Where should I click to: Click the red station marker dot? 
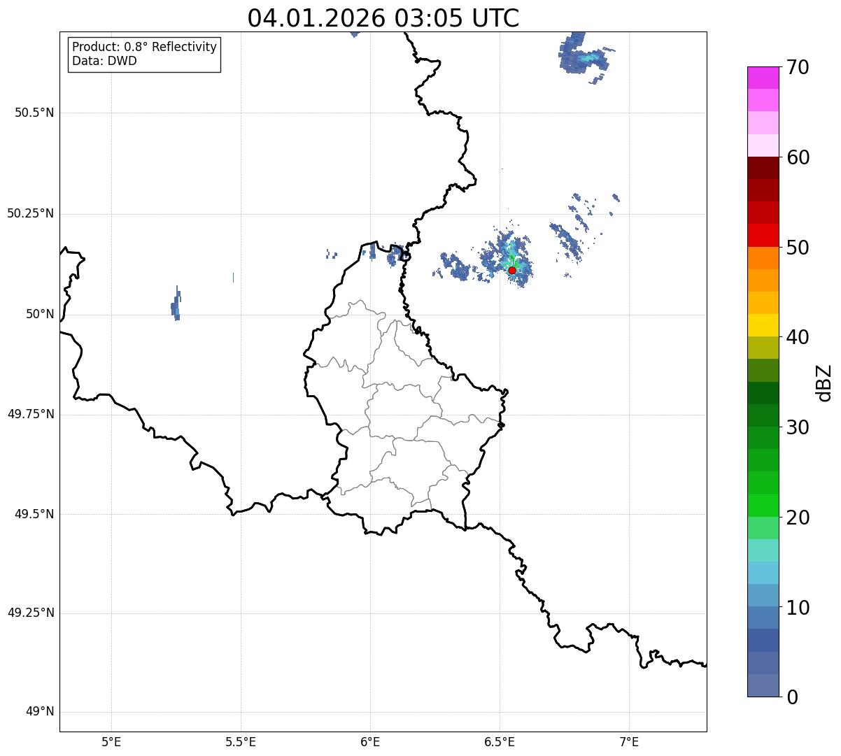click(512, 270)
